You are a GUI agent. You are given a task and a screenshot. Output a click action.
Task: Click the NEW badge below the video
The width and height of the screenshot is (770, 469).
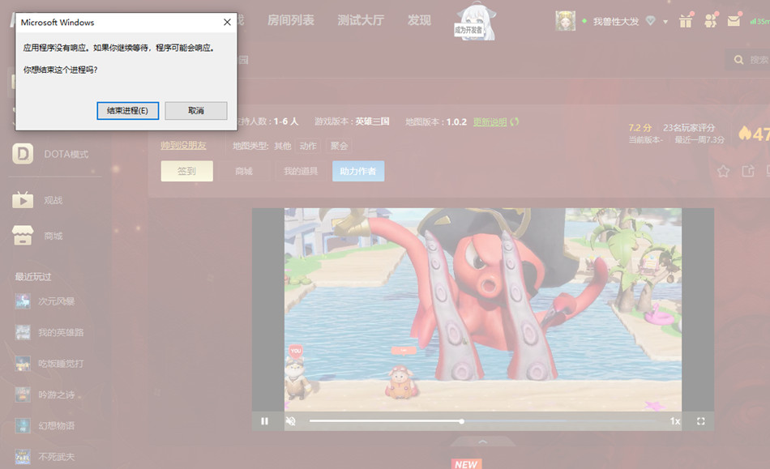pos(466,464)
